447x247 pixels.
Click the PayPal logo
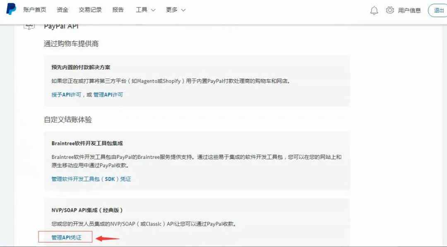tap(11, 9)
